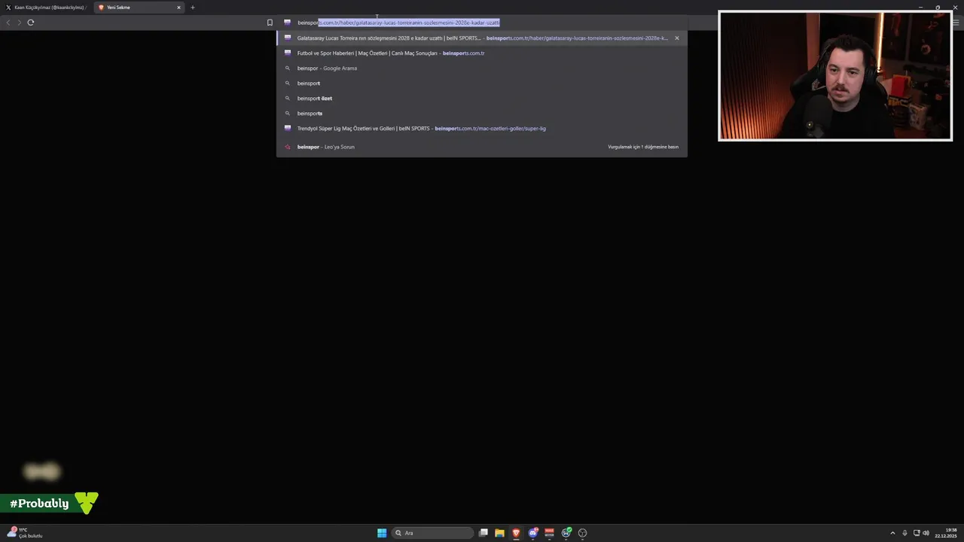Click the browser back arrow
Image resolution: width=964 pixels, height=542 pixels.
tap(8, 23)
